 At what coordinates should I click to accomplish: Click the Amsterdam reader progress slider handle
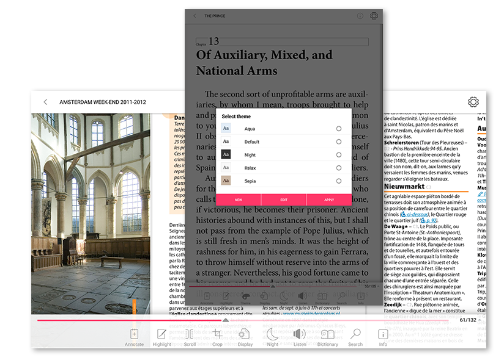pyautogui.click(x=226, y=320)
